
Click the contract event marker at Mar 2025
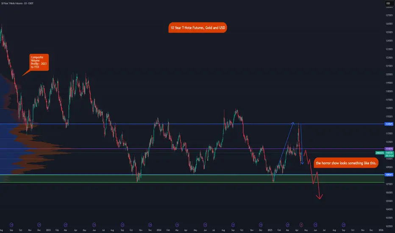coord(287,225)
